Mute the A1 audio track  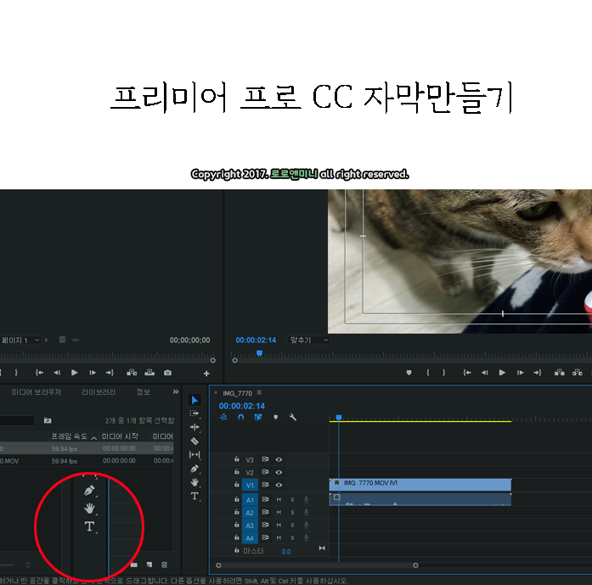(x=279, y=500)
